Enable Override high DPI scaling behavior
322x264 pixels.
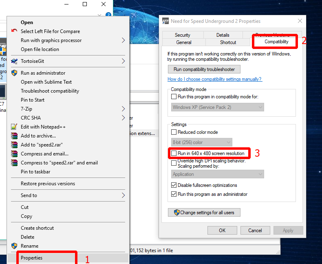[x=174, y=163]
